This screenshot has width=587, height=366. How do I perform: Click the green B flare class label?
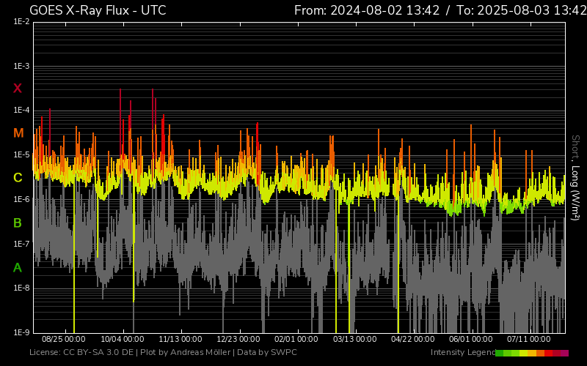pos(18,223)
